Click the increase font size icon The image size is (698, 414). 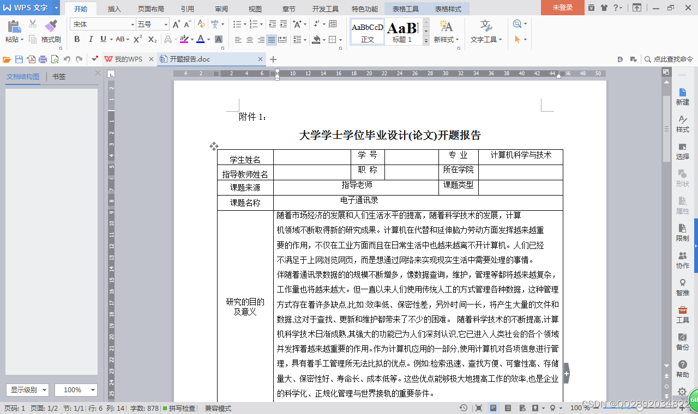(176, 25)
